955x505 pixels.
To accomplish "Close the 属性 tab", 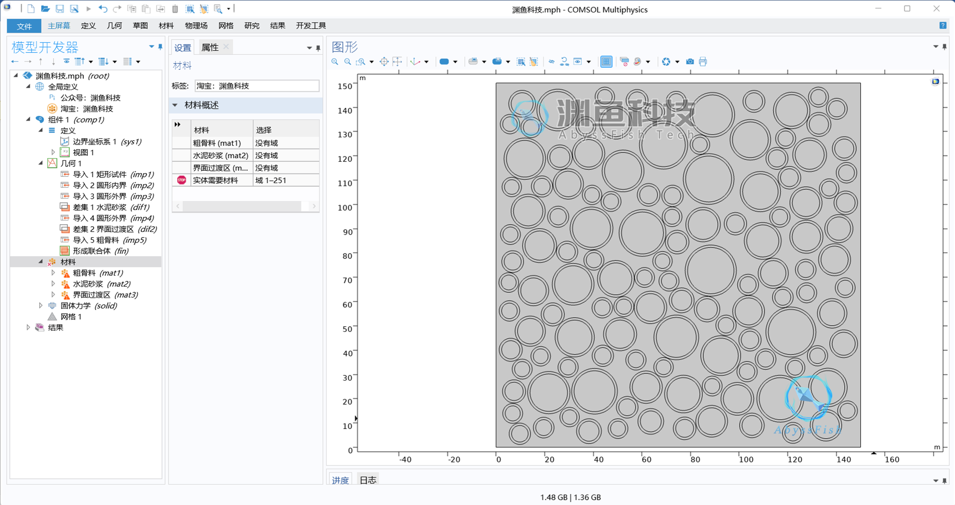I will 226,47.
